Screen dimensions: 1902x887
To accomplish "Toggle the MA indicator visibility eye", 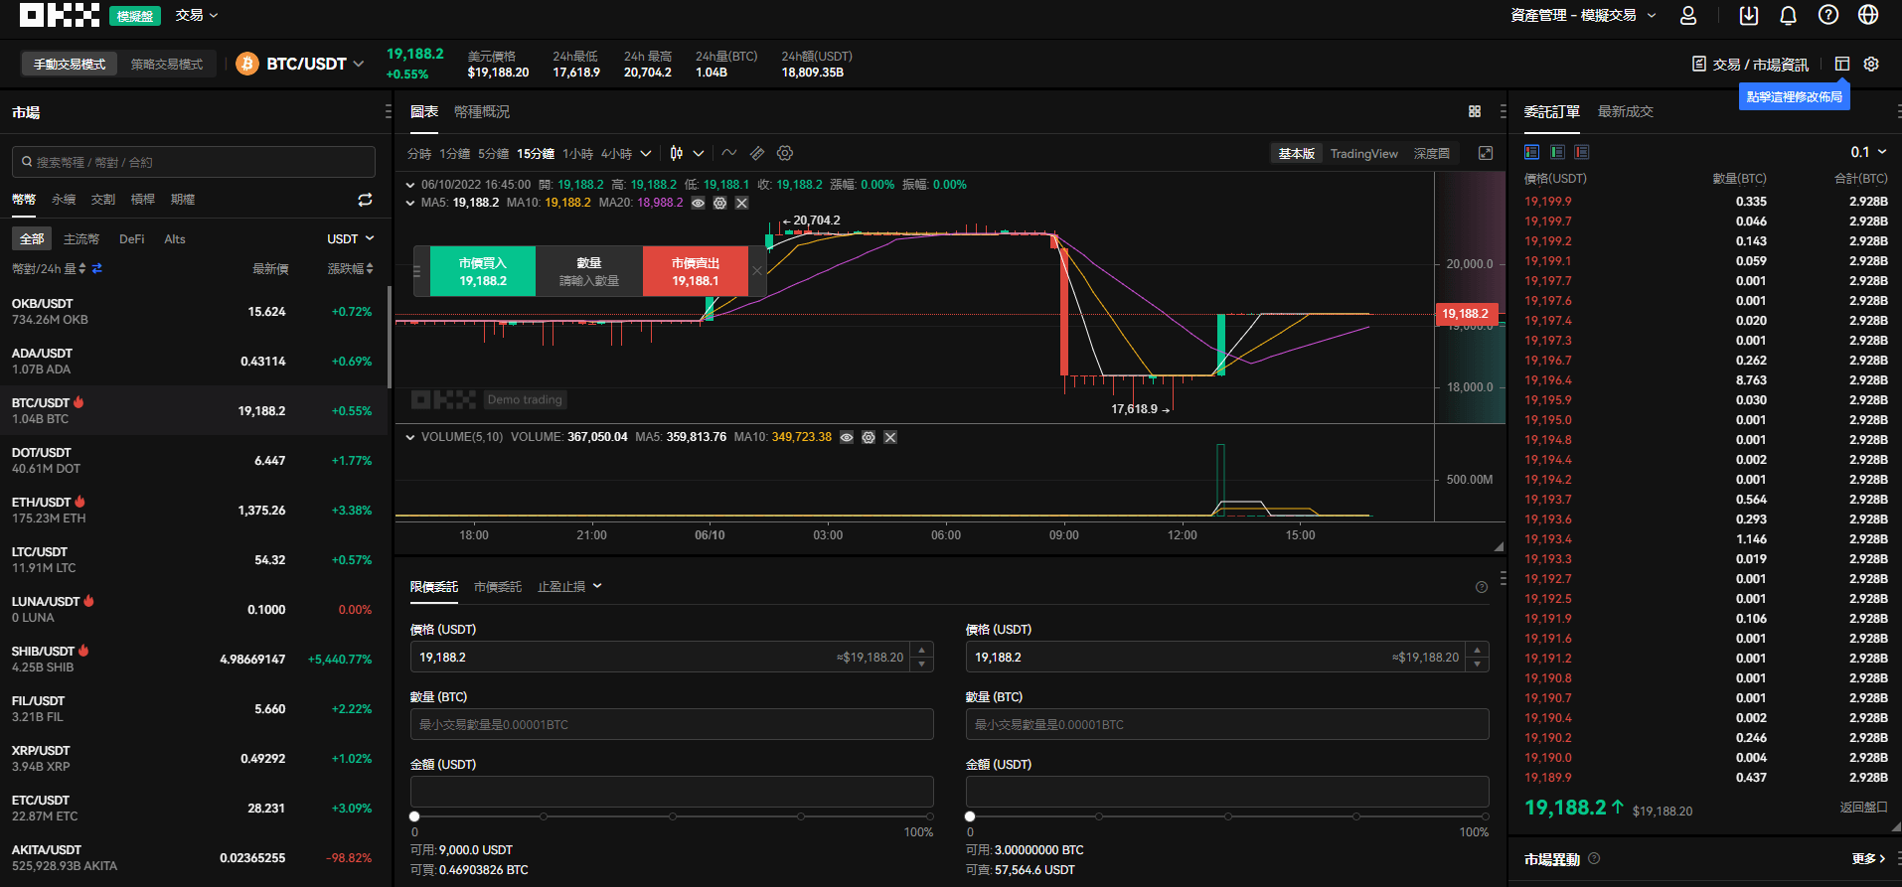I will coord(699,203).
